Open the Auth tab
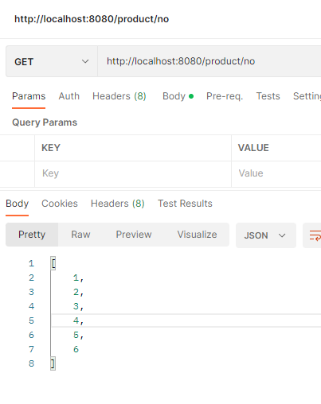The width and height of the screenshot is (321, 404). click(x=69, y=96)
